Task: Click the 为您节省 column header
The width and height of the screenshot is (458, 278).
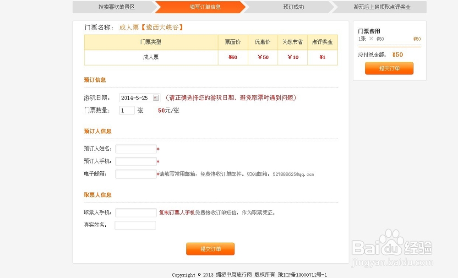Action: coord(293,42)
